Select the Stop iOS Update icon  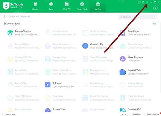pos(85,59)
